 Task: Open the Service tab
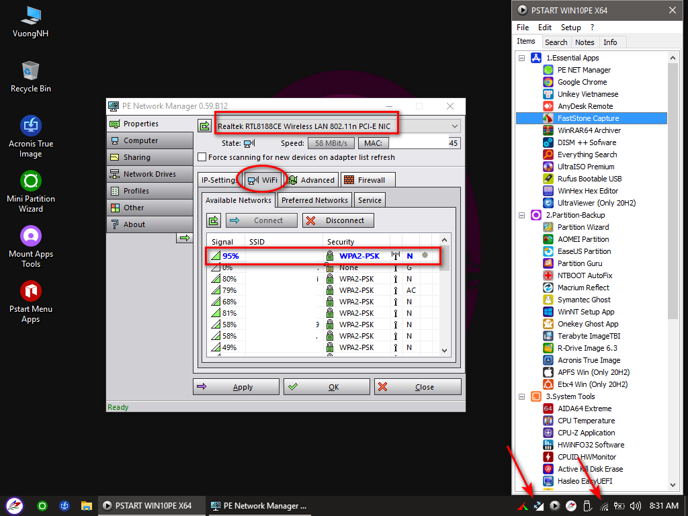pos(370,200)
